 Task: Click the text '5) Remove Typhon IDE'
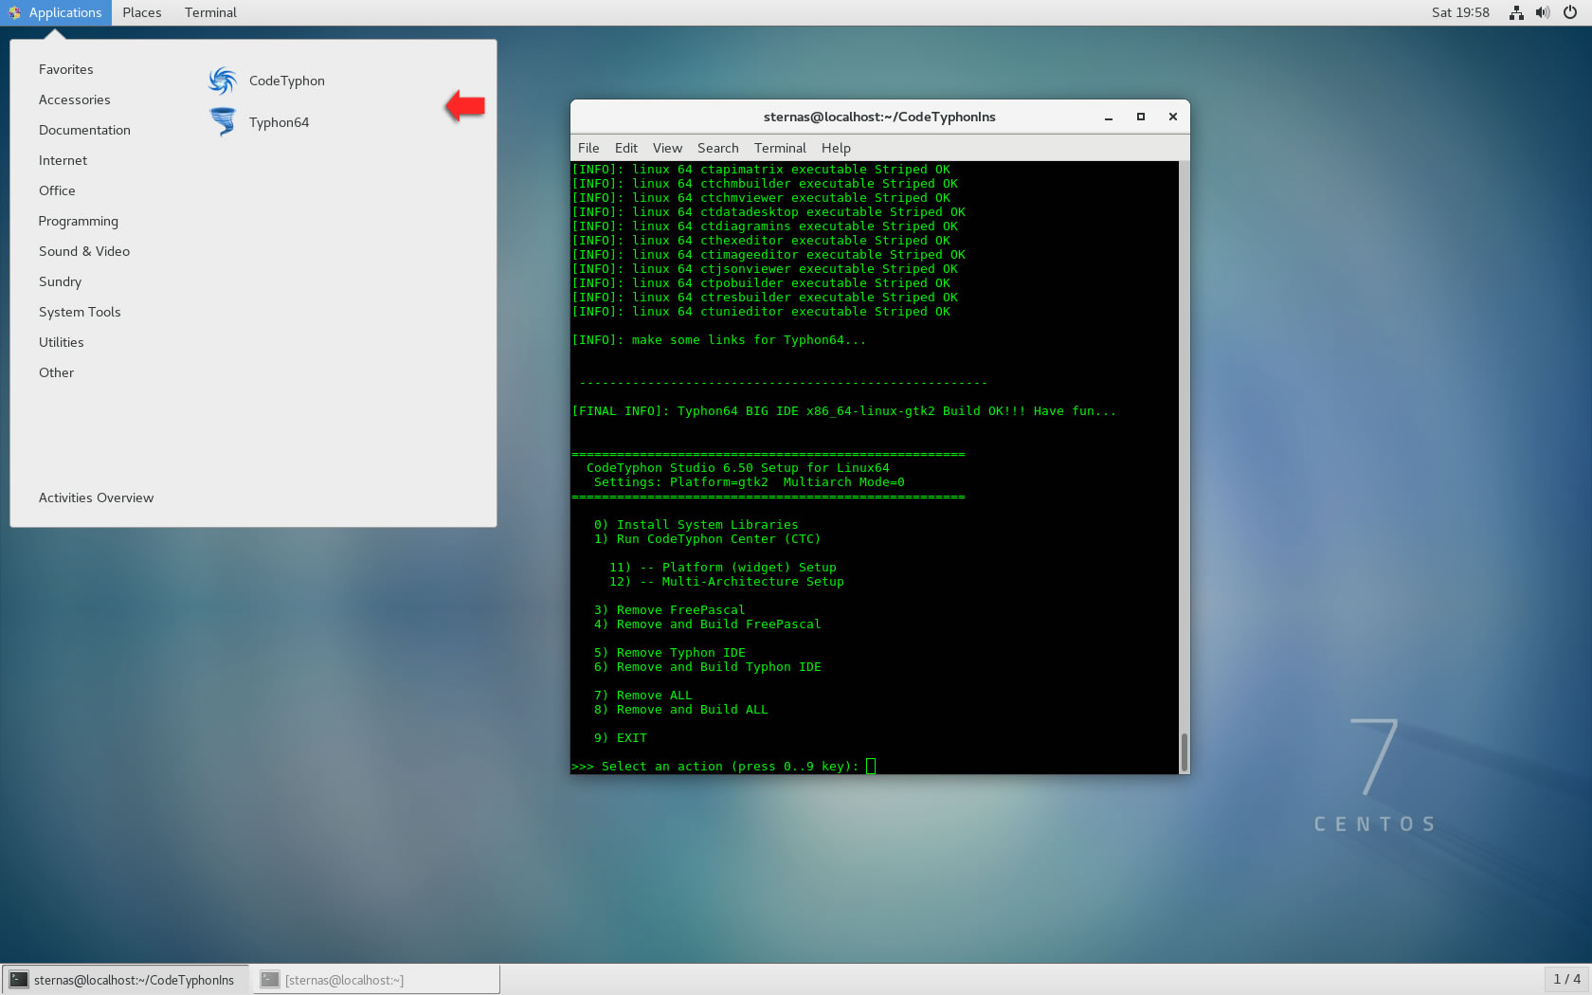(669, 652)
